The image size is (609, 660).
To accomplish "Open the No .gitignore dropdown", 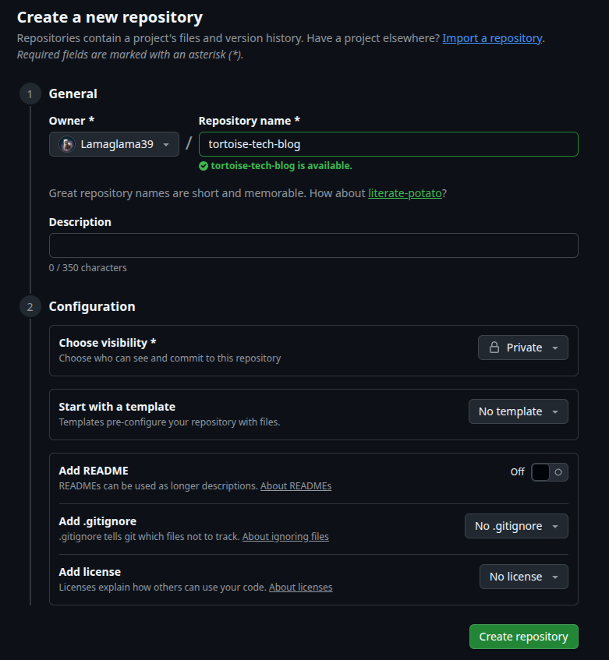I will (x=516, y=526).
